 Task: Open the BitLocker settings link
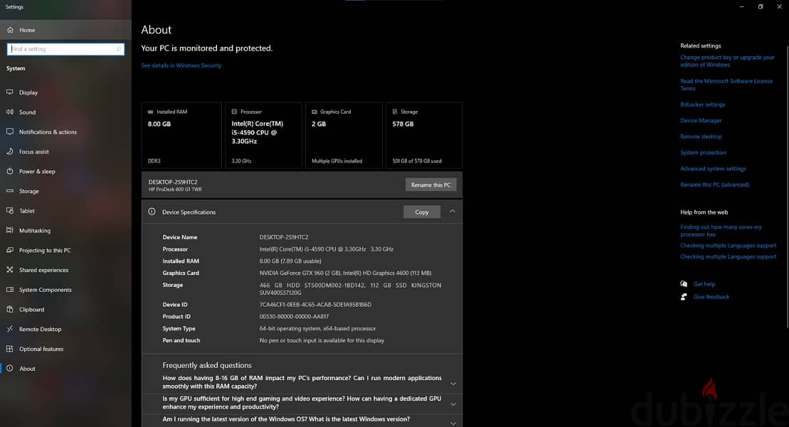(x=702, y=105)
